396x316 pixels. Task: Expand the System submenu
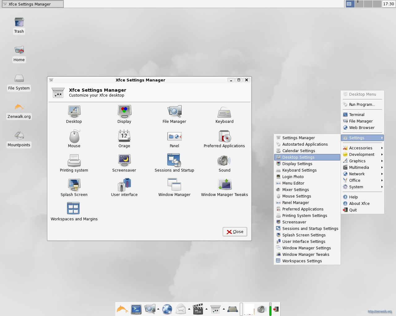pos(363,187)
